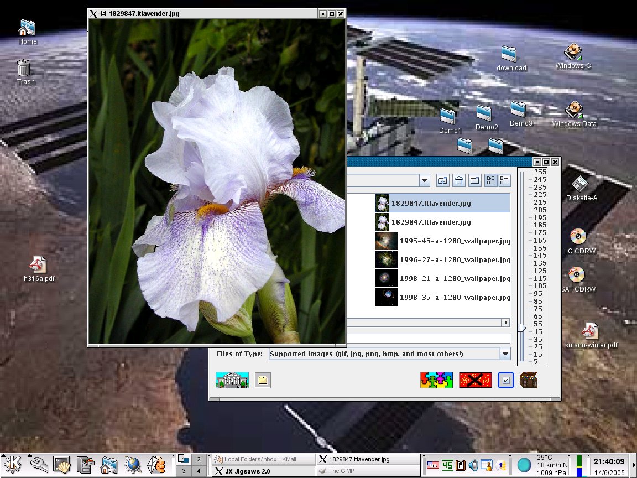This screenshot has width=637, height=478.
Task: Click the weather globe applet
Action: coord(524,465)
